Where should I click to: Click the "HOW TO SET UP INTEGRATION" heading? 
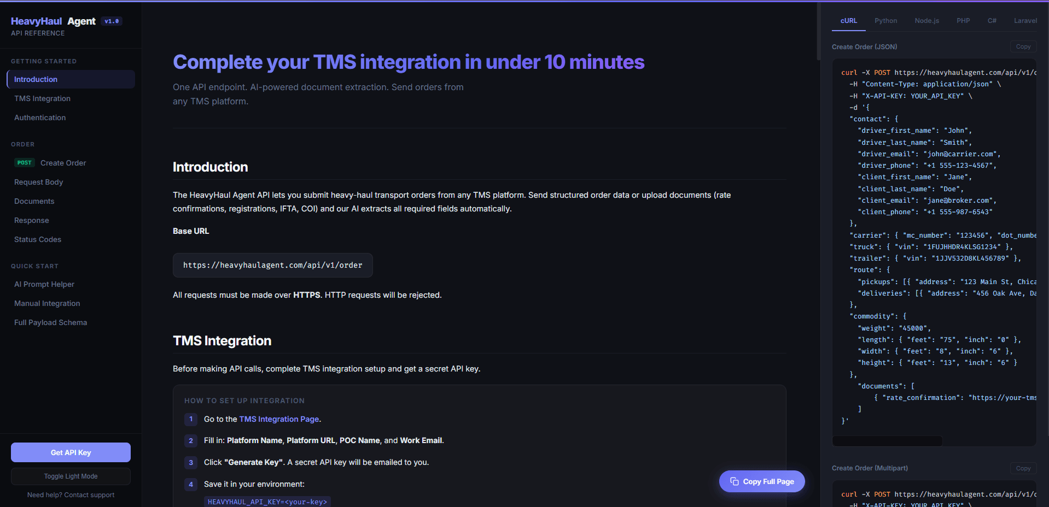244,400
